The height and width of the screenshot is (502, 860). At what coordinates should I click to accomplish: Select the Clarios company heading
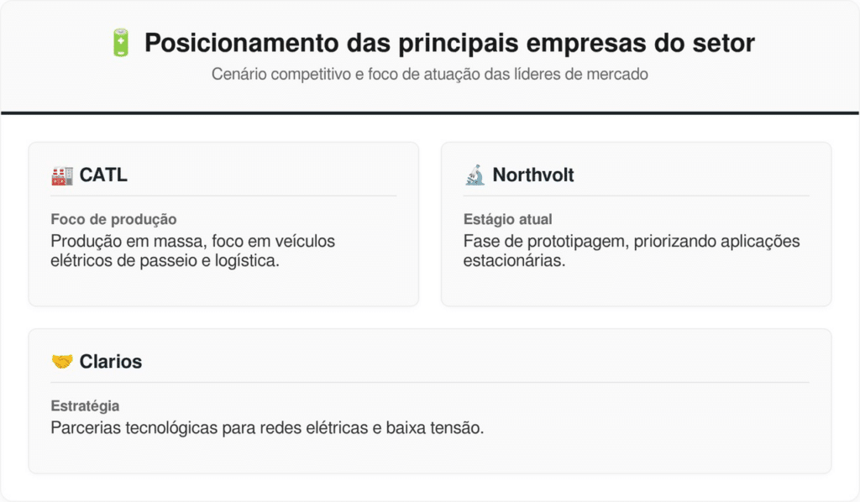[111, 362]
